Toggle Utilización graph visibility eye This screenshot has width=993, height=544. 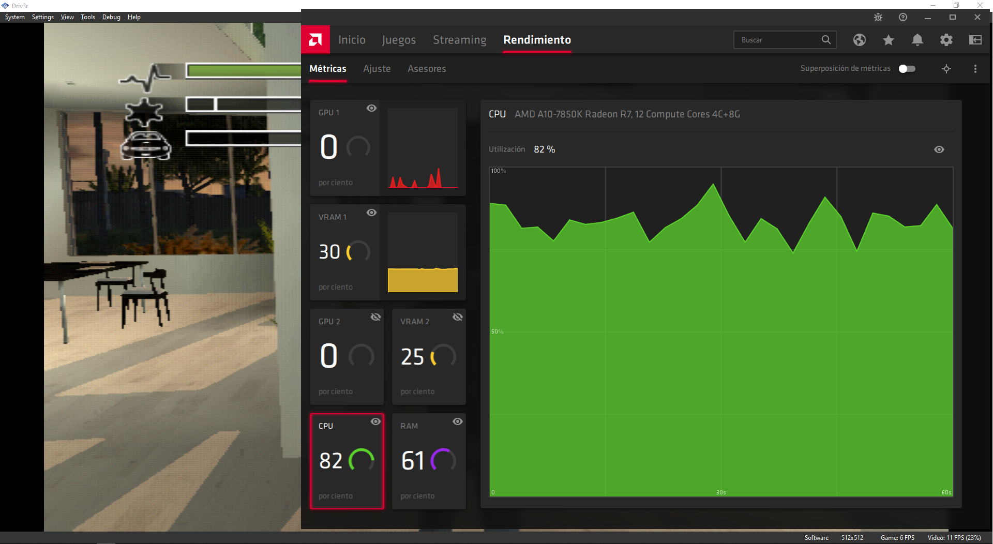[939, 149]
